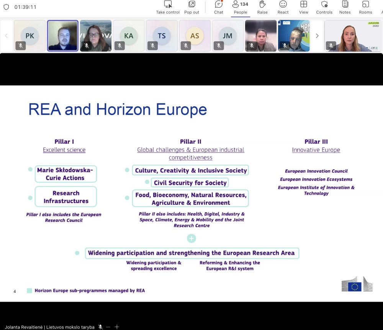The height and width of the screenshot is (330, 383).
Task: Click the Take control icon
Action: [x=168, y=5]
